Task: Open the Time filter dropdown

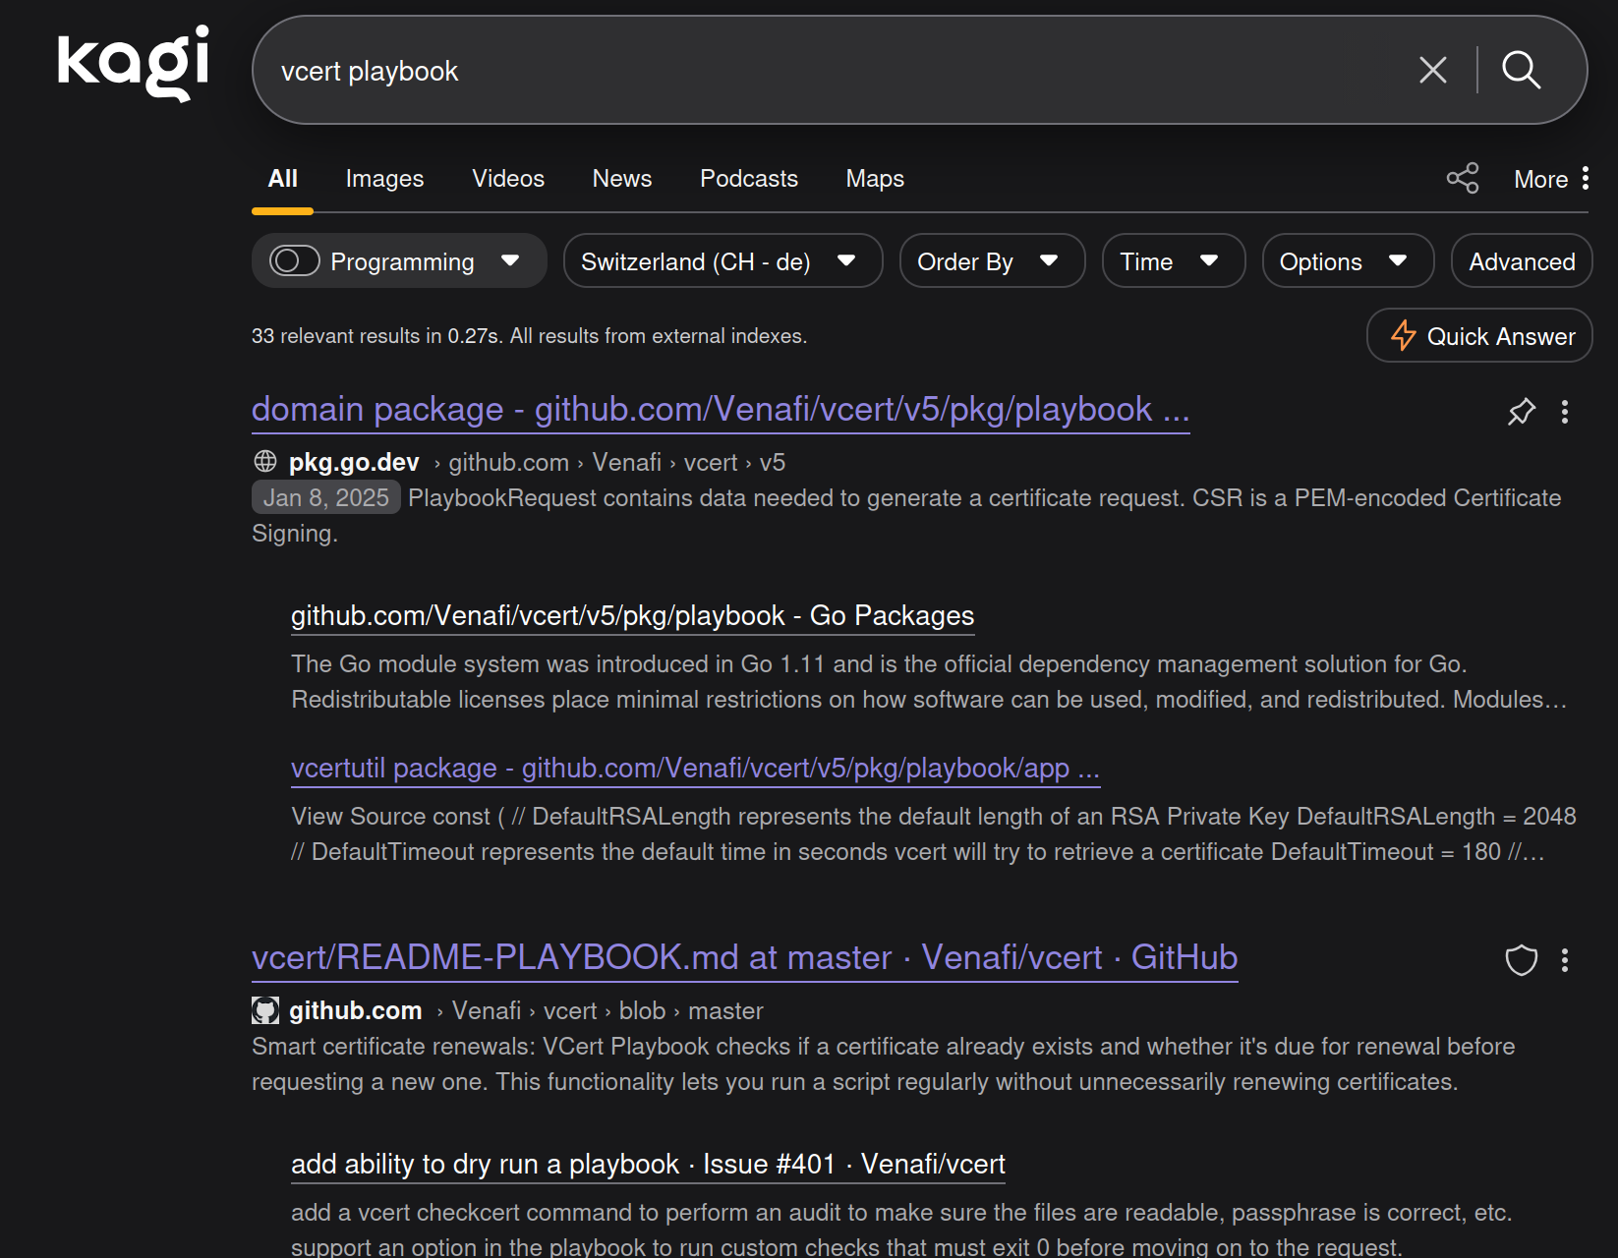Action: click(1173, 261)
